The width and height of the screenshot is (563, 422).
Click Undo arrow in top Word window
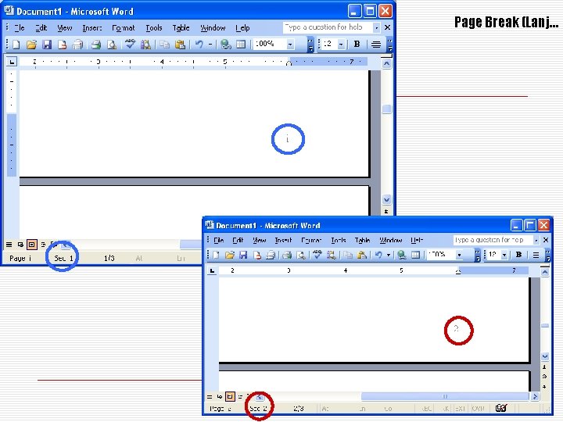pos(199,44)
